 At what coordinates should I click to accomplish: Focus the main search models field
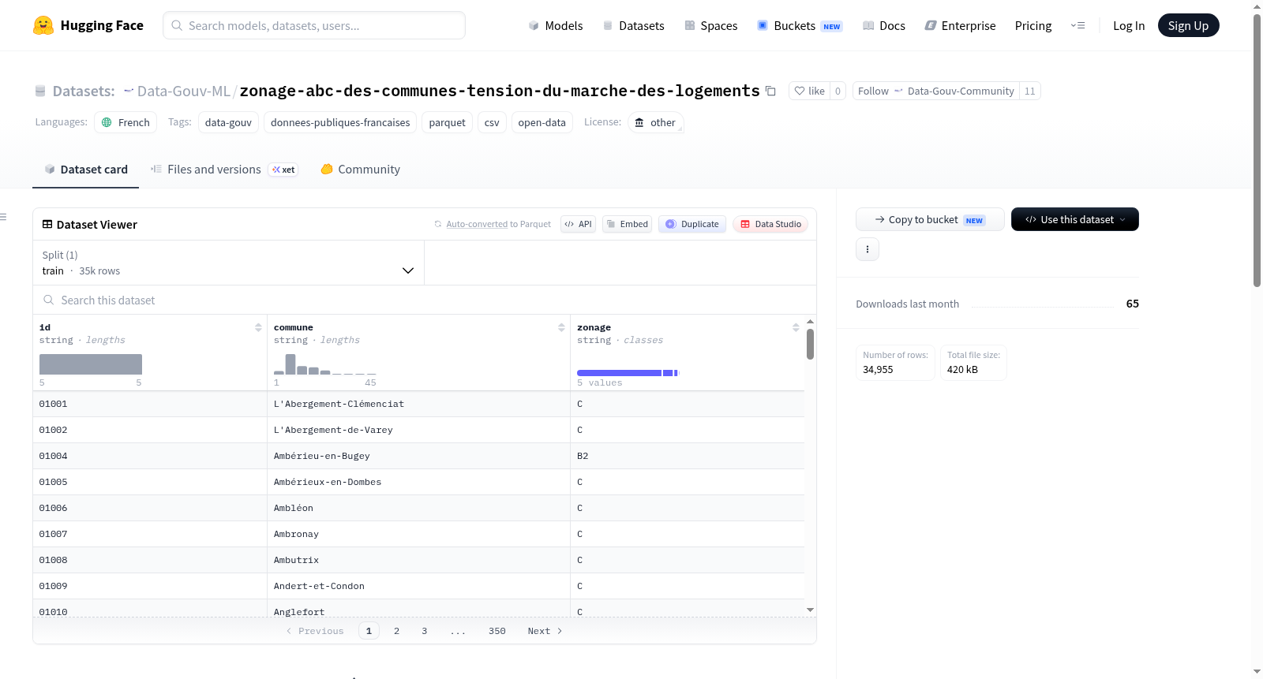(x=314, y=25)
